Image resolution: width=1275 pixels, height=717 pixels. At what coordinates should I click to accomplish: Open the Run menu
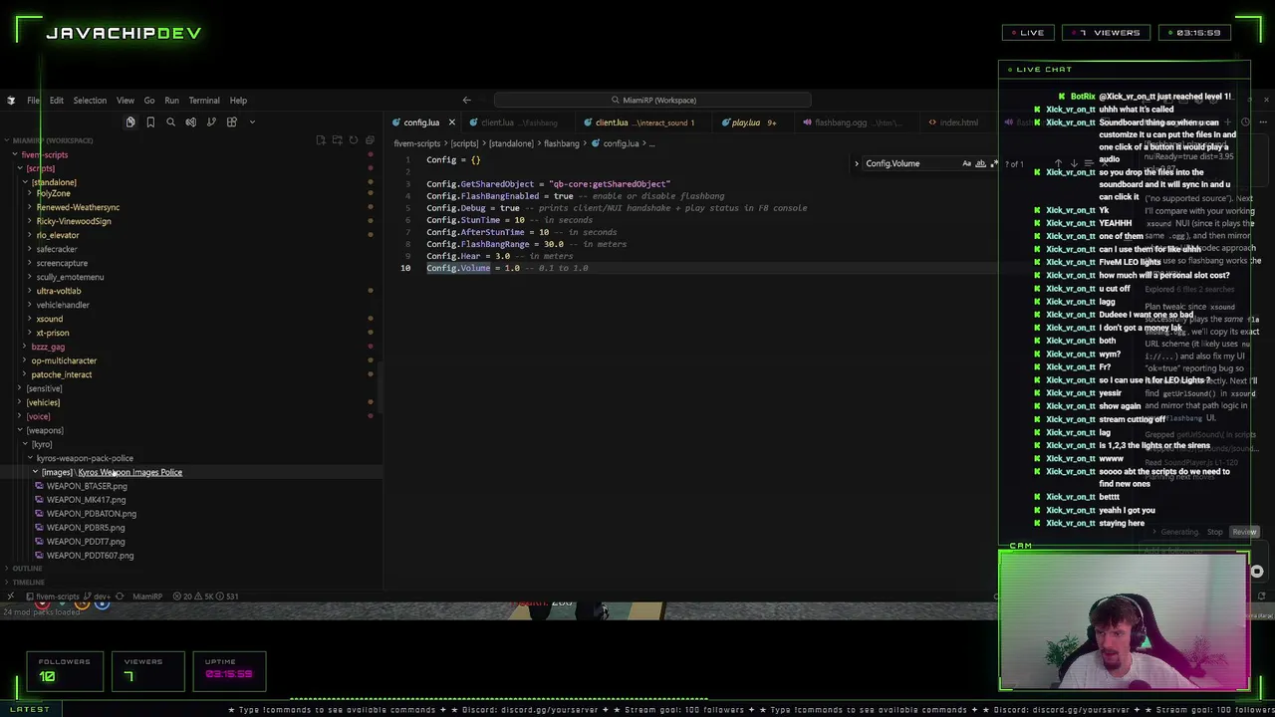[171, 101]
